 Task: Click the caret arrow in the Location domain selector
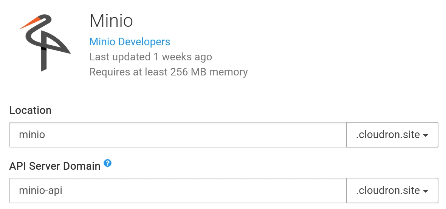[425, 135]
